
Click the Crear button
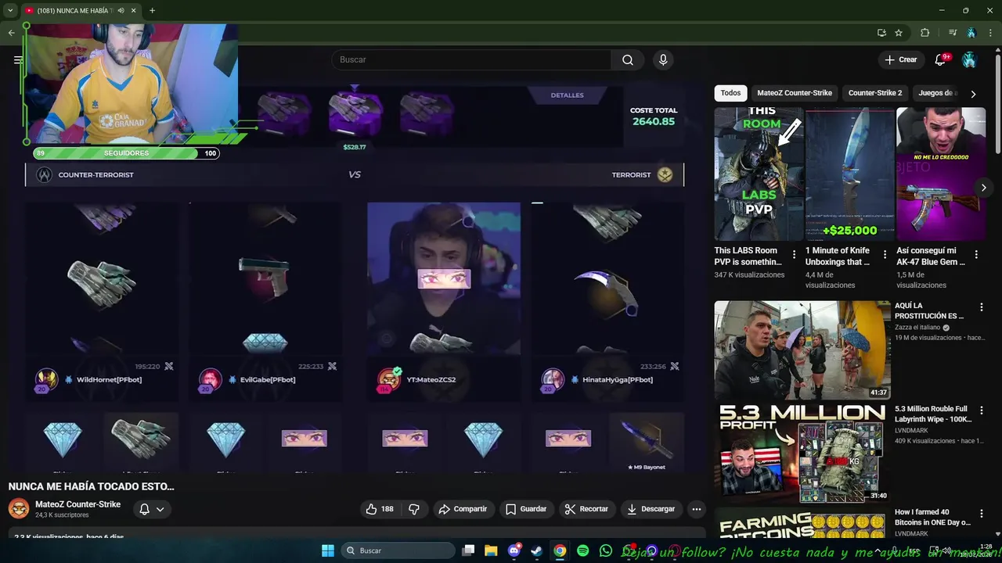point(900,59)
